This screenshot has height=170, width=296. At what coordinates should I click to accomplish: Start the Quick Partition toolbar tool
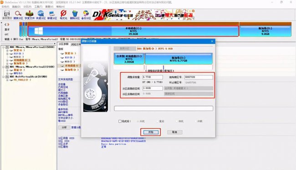pyautogui.click(x=41, y=15)
